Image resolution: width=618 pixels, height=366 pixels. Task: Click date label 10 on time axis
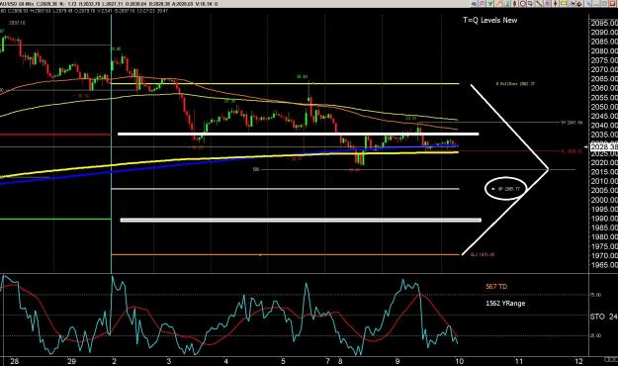(459, 361)
